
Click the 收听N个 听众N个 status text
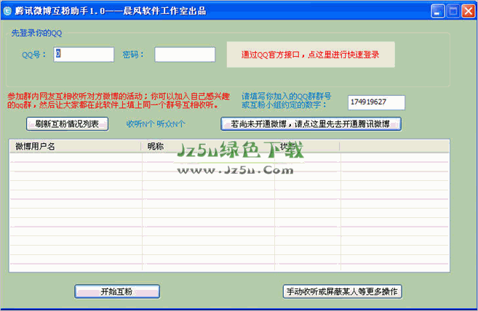156,124
